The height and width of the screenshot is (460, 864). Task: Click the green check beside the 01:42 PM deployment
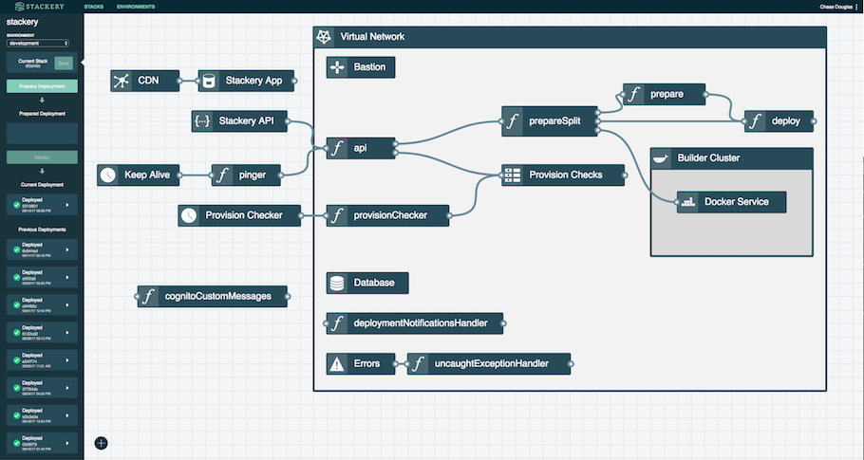[17, 443]
